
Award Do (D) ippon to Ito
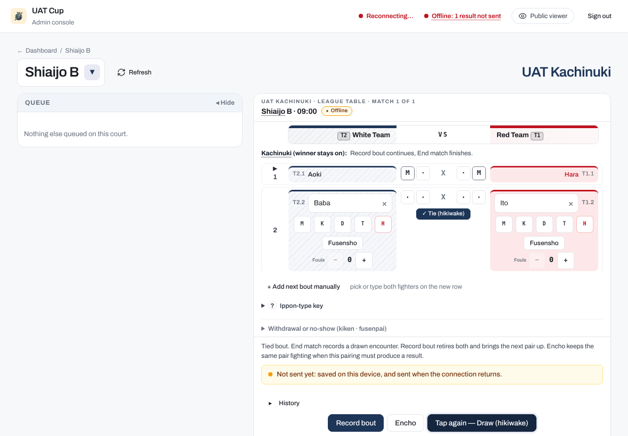[x=544, y=224]
